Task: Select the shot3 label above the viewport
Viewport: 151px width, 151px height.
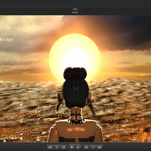Action: click(x=75, y=12)
